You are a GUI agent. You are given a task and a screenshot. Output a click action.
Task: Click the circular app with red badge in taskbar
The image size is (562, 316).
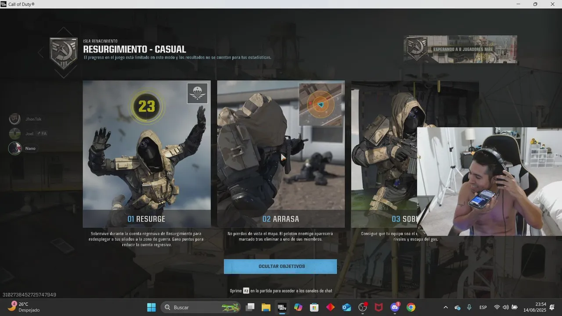pyautogui.click(x=363, y=307)
